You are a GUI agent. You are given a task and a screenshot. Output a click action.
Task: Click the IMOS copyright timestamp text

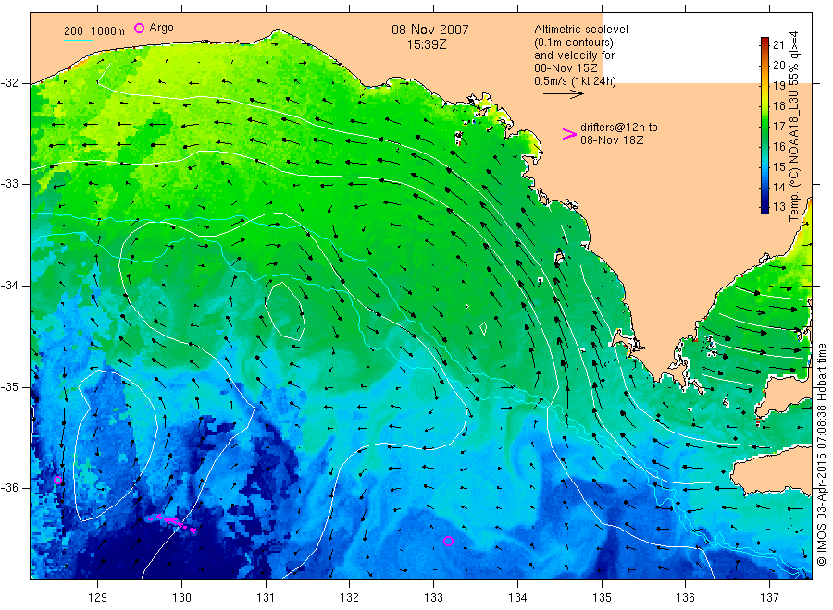821,454
